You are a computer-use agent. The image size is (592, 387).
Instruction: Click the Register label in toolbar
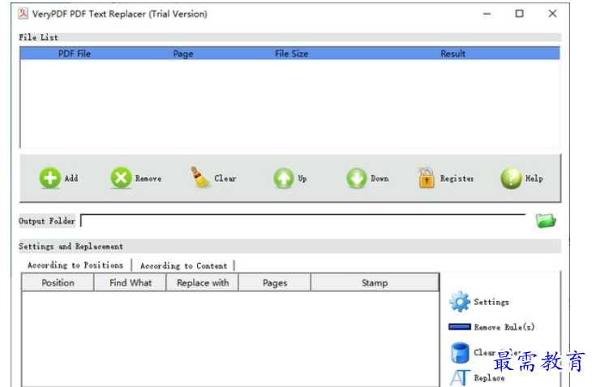tap(457, 178)
